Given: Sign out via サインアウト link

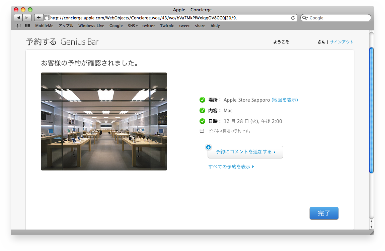Looking at the screenshot, I should [341, 42].
